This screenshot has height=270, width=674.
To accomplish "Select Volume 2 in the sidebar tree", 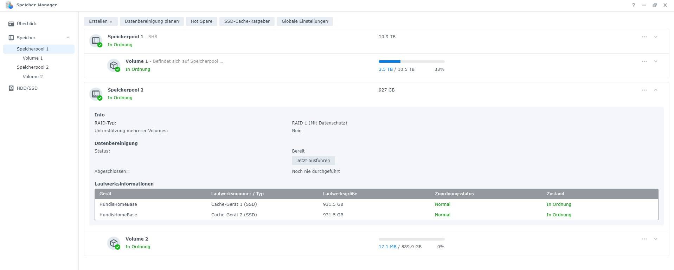I will tap(33, 77).
